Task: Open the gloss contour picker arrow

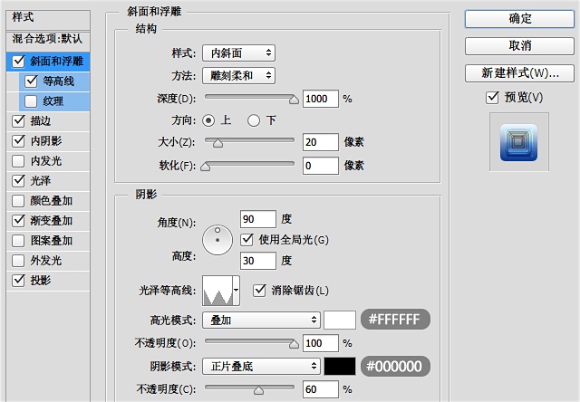Action: tap(237, 290)
